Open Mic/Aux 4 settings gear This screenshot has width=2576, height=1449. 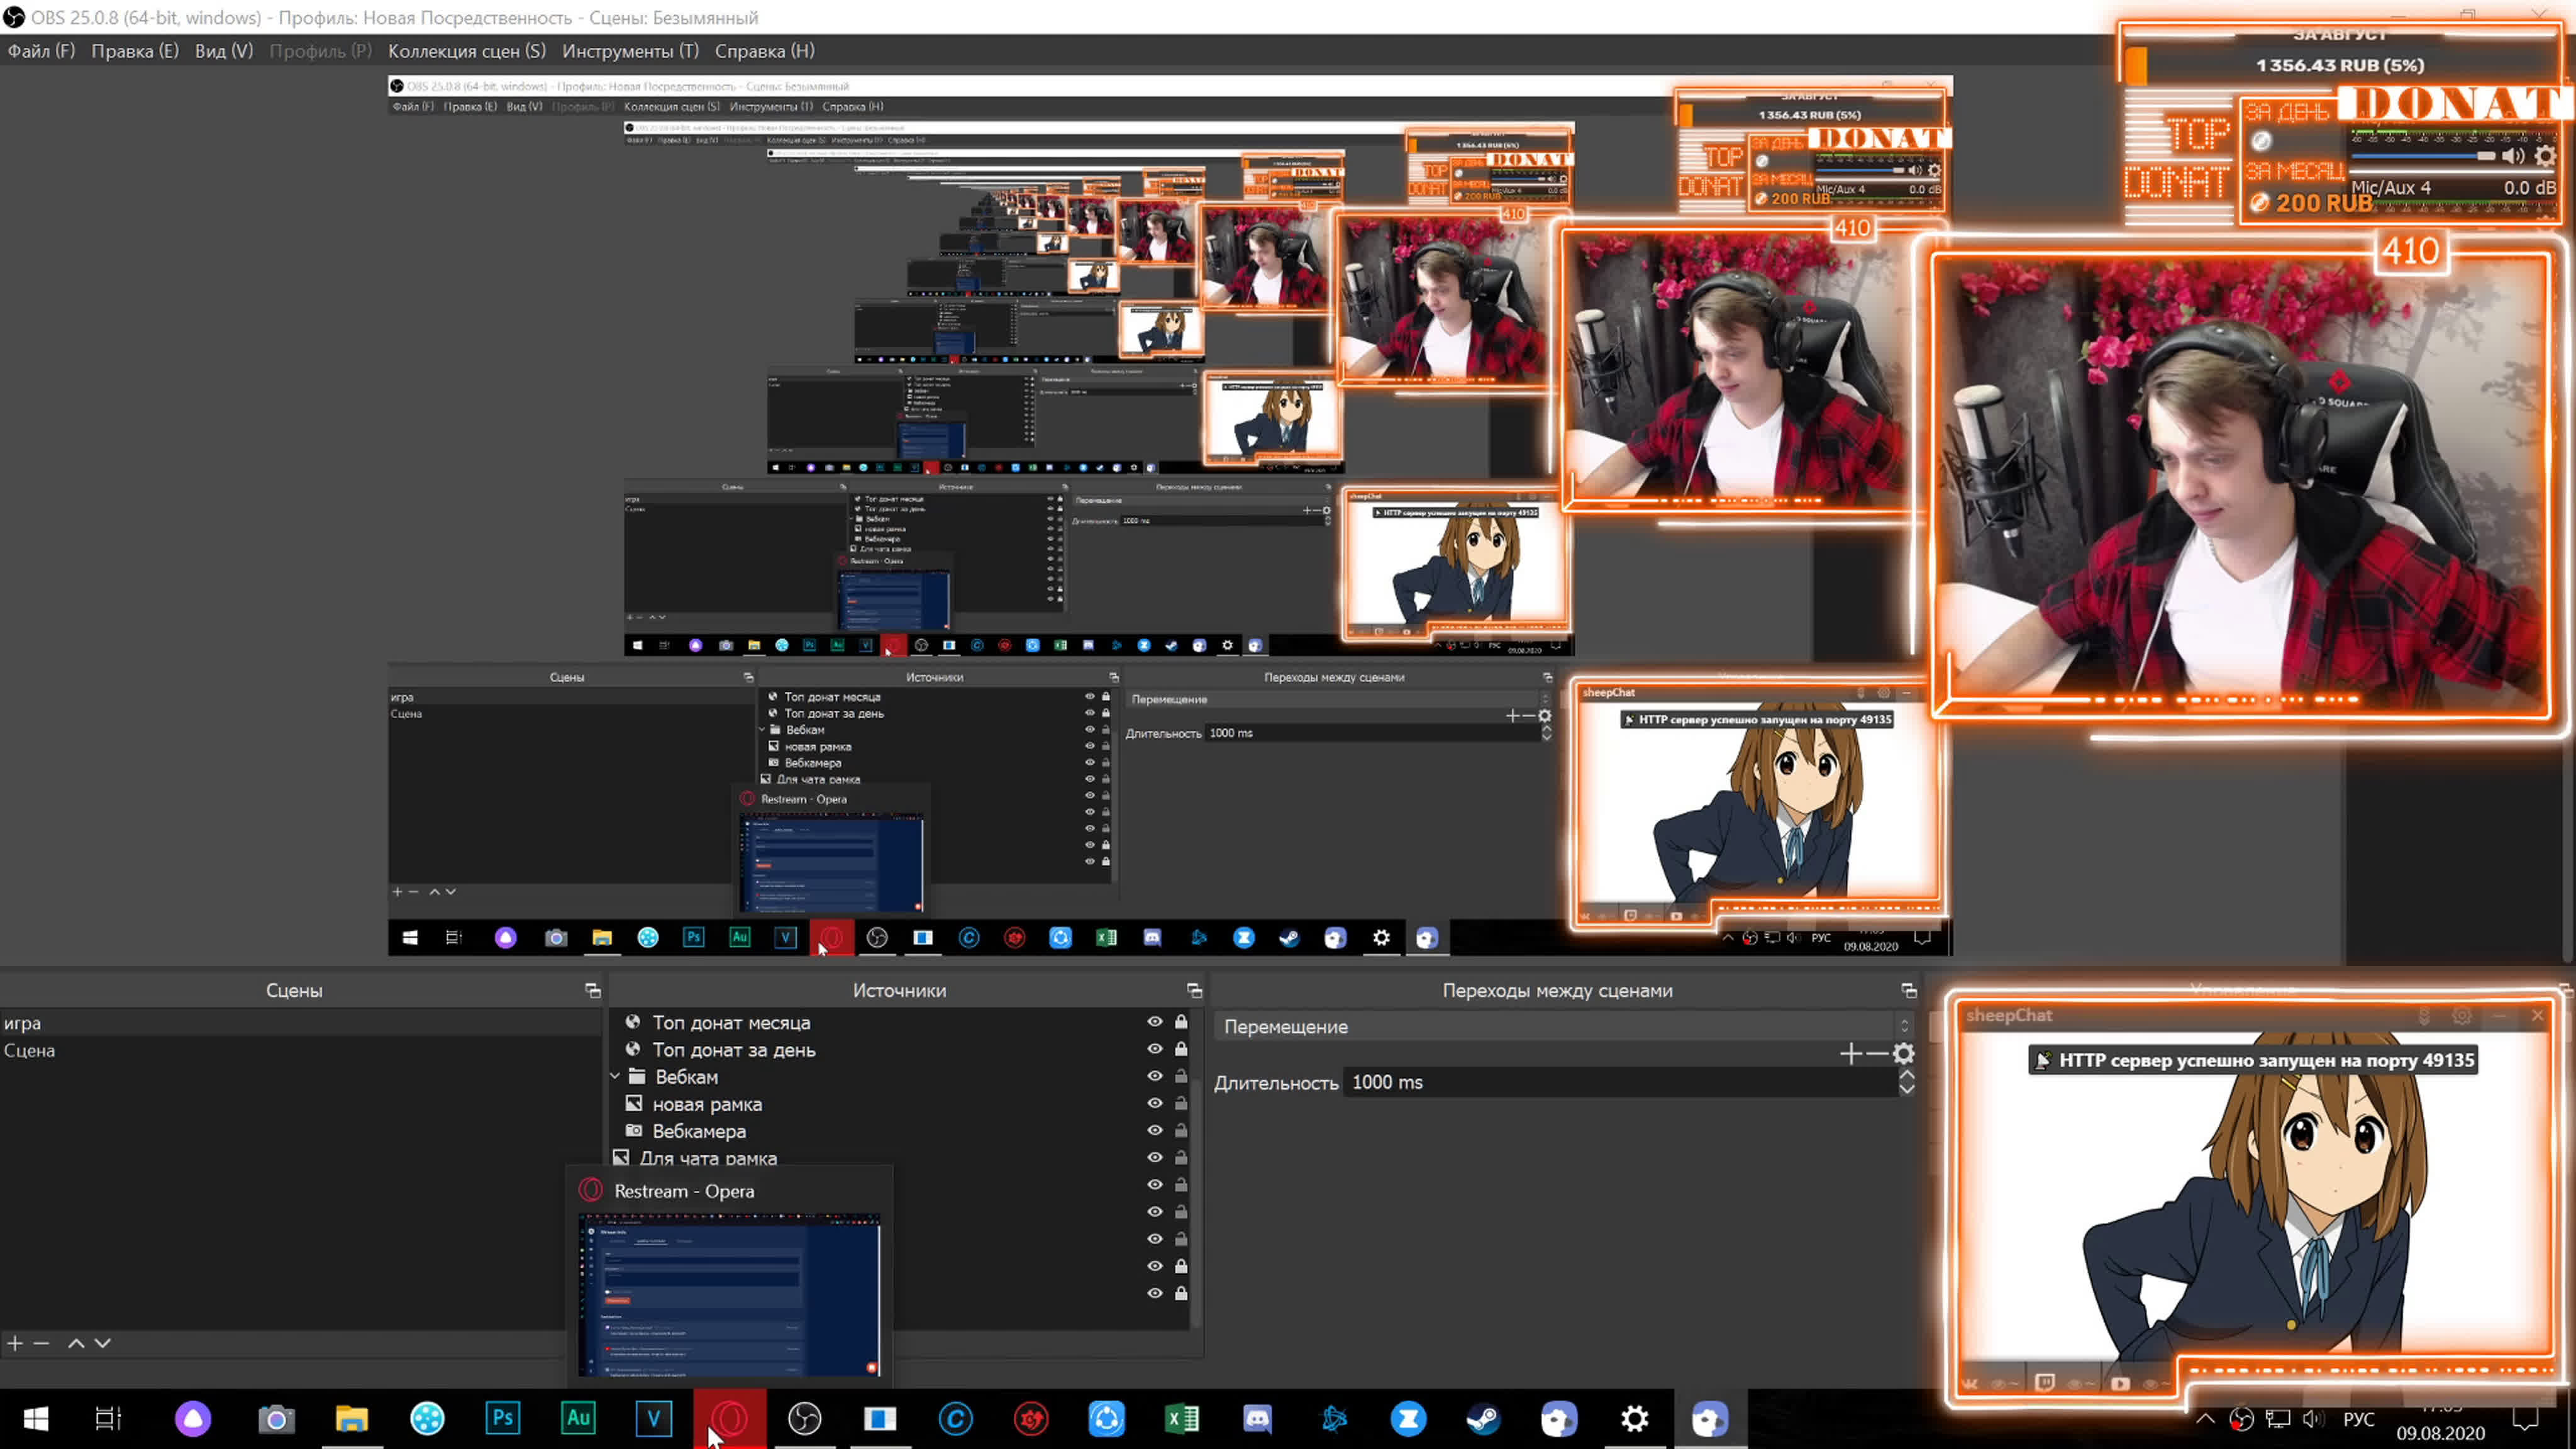coord(2545,156)
